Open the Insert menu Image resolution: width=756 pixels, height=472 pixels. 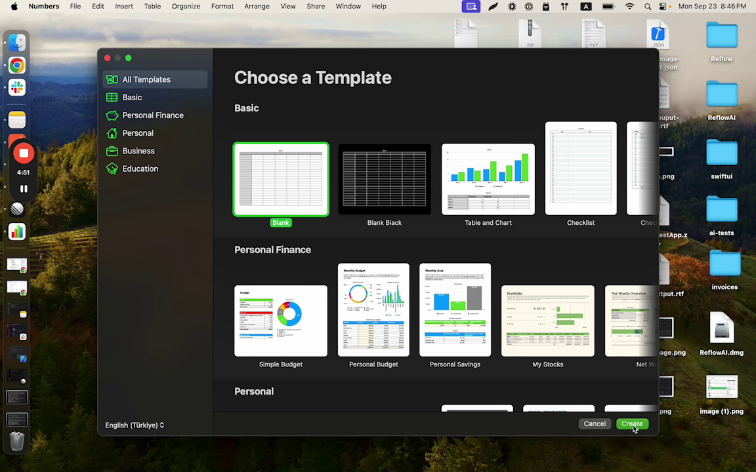(124, 7)
